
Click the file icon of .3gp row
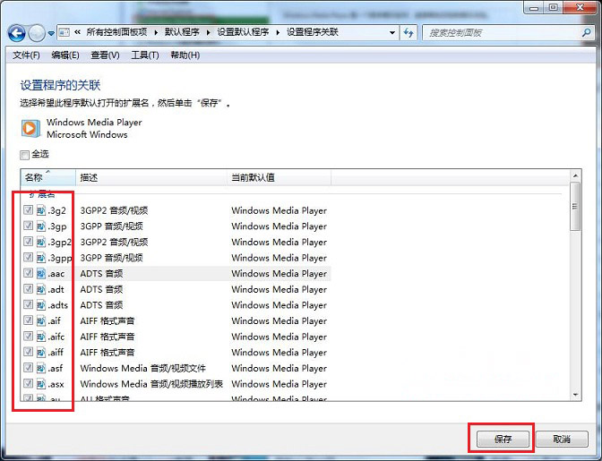(40, 226)
